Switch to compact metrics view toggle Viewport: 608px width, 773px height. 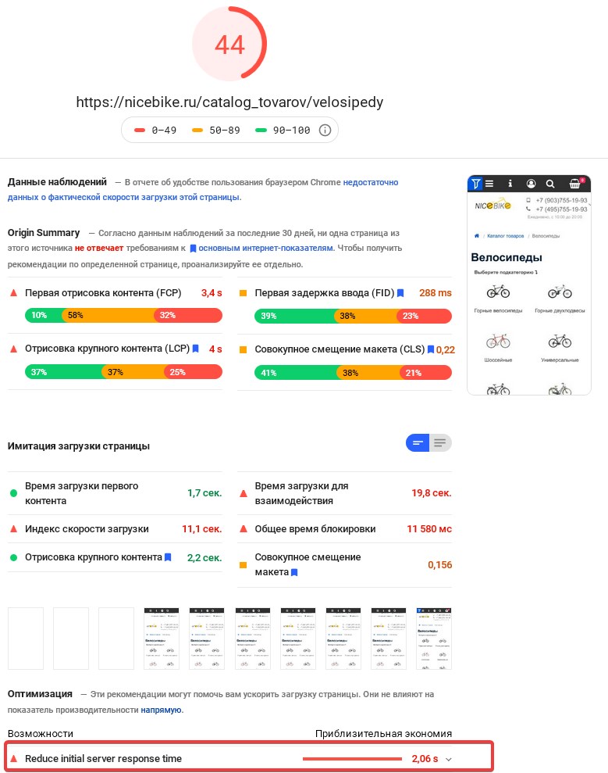click(x=418, y=443)
